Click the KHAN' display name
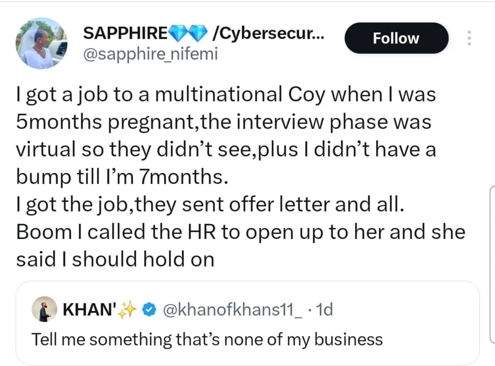495x366 pixels. [89, 310]
